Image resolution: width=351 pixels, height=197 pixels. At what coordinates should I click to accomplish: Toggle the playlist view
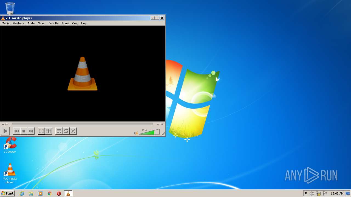click(x=59, y=131)
